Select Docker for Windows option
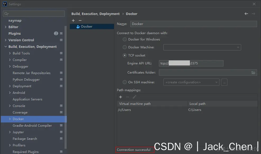The image size is (261, 154). [125, 39]
